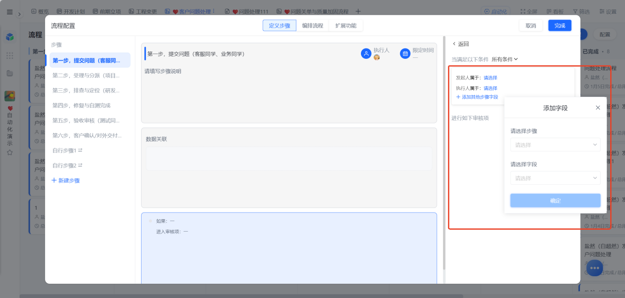Add a new view with plus icon

[358, 11]
